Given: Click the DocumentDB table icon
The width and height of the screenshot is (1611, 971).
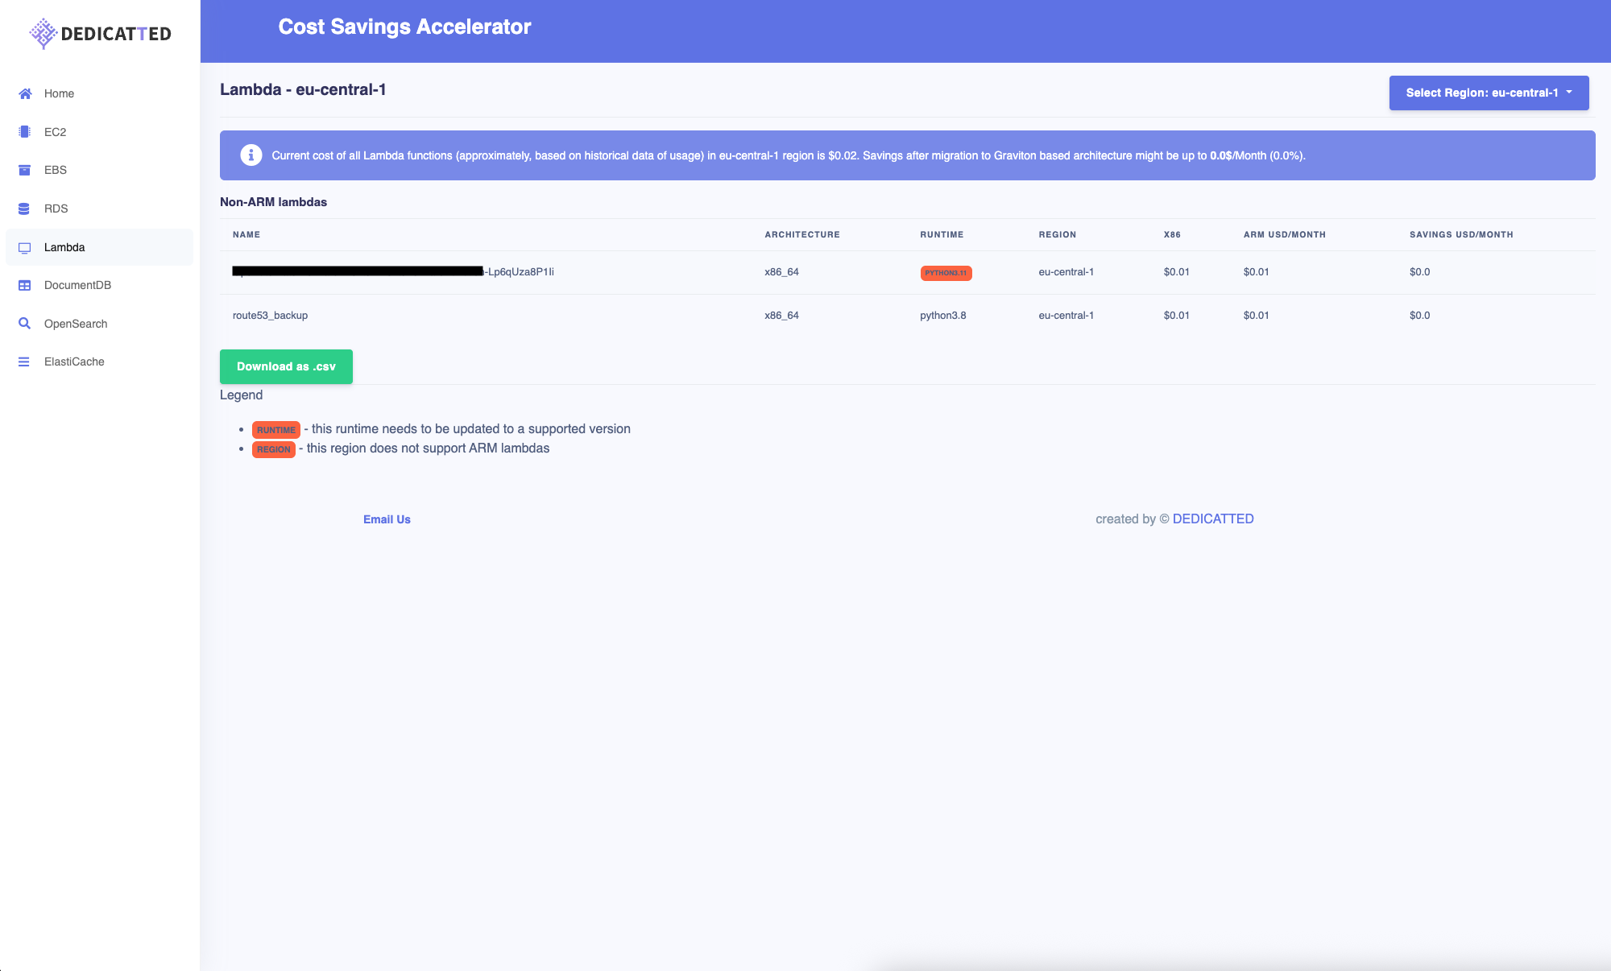Looking at the screenshot, I should point(25,285).
